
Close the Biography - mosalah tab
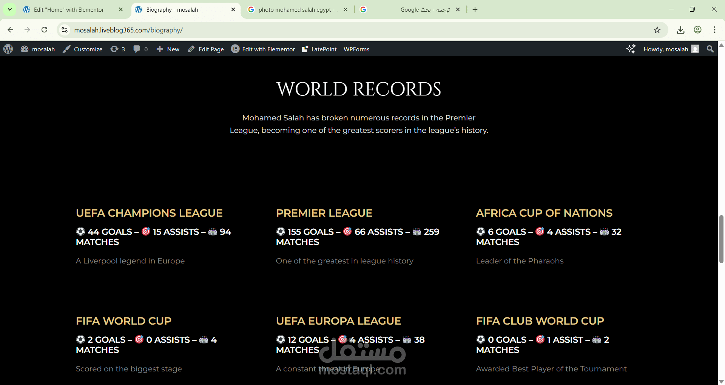(x=233, y=9)
